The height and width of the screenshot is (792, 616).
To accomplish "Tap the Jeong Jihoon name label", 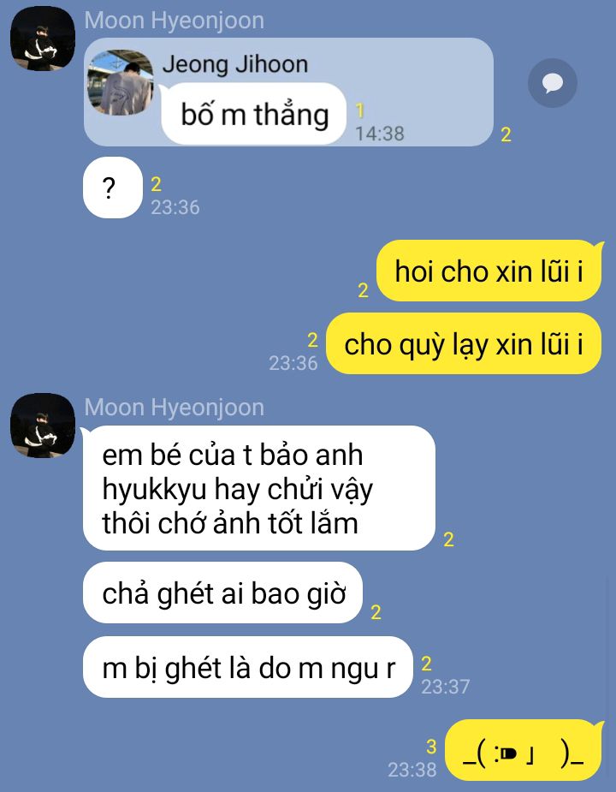I will tap(234, 65).
